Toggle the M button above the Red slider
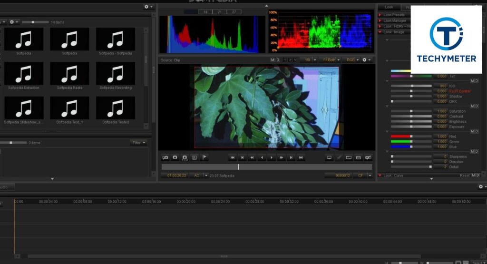The width and height of the screenshot is (487, 264). pos(472,131)
